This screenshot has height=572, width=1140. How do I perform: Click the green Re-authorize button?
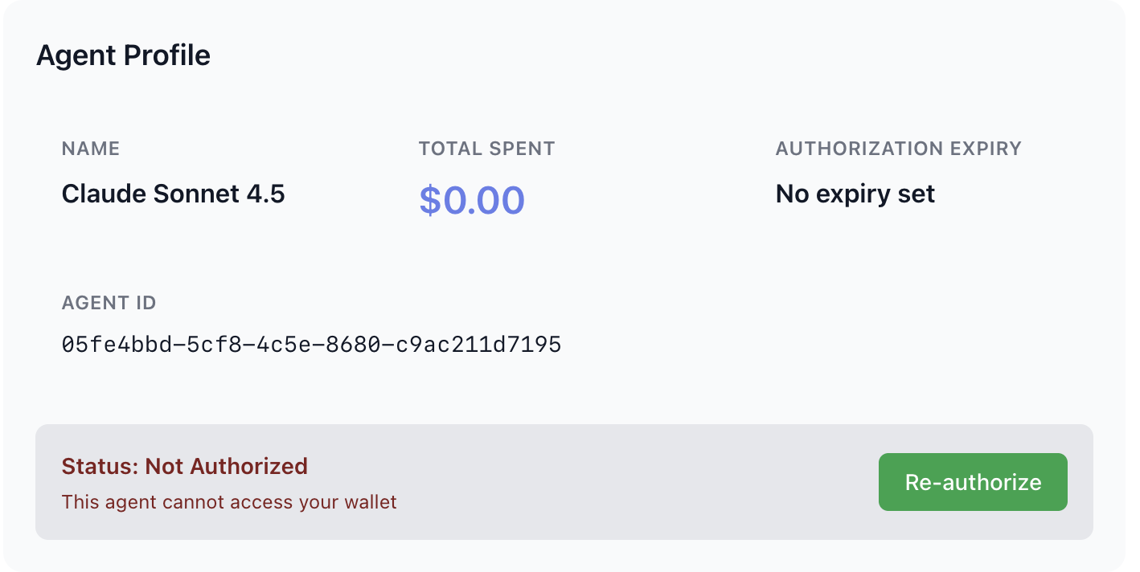[973, 482]
